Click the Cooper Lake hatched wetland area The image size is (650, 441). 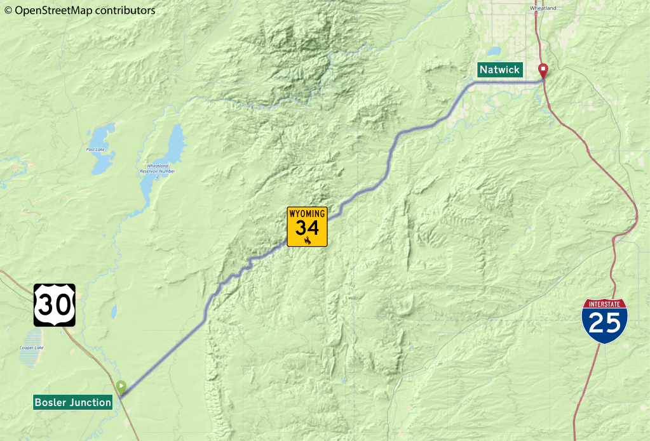(30, 354)
